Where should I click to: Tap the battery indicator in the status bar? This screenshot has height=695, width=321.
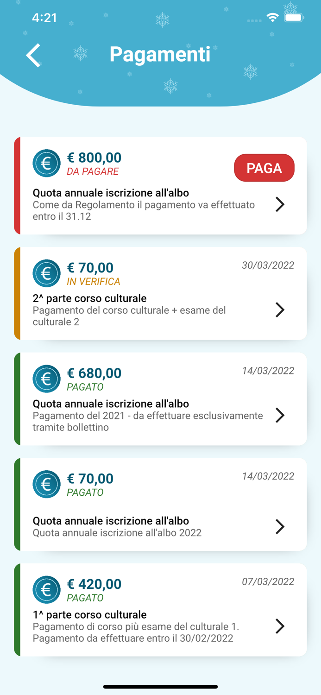tap(293, 18)
